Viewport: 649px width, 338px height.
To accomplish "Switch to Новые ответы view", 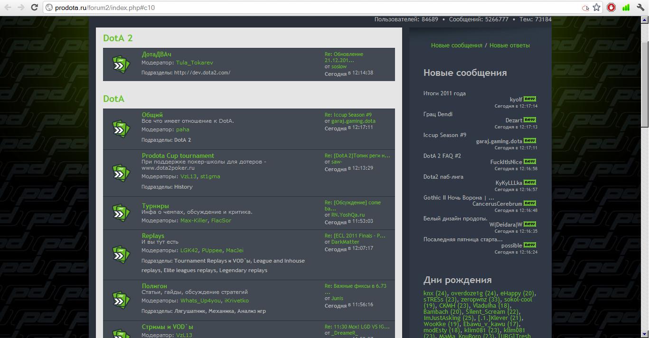I will [509, 46].
